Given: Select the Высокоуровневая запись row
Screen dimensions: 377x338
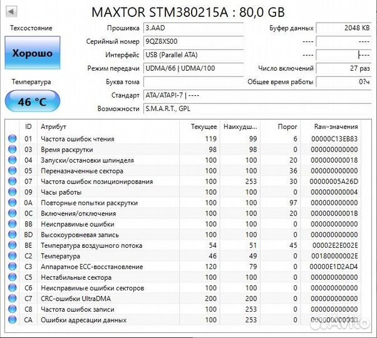Looking at the screenshot, I should point(183,235).
